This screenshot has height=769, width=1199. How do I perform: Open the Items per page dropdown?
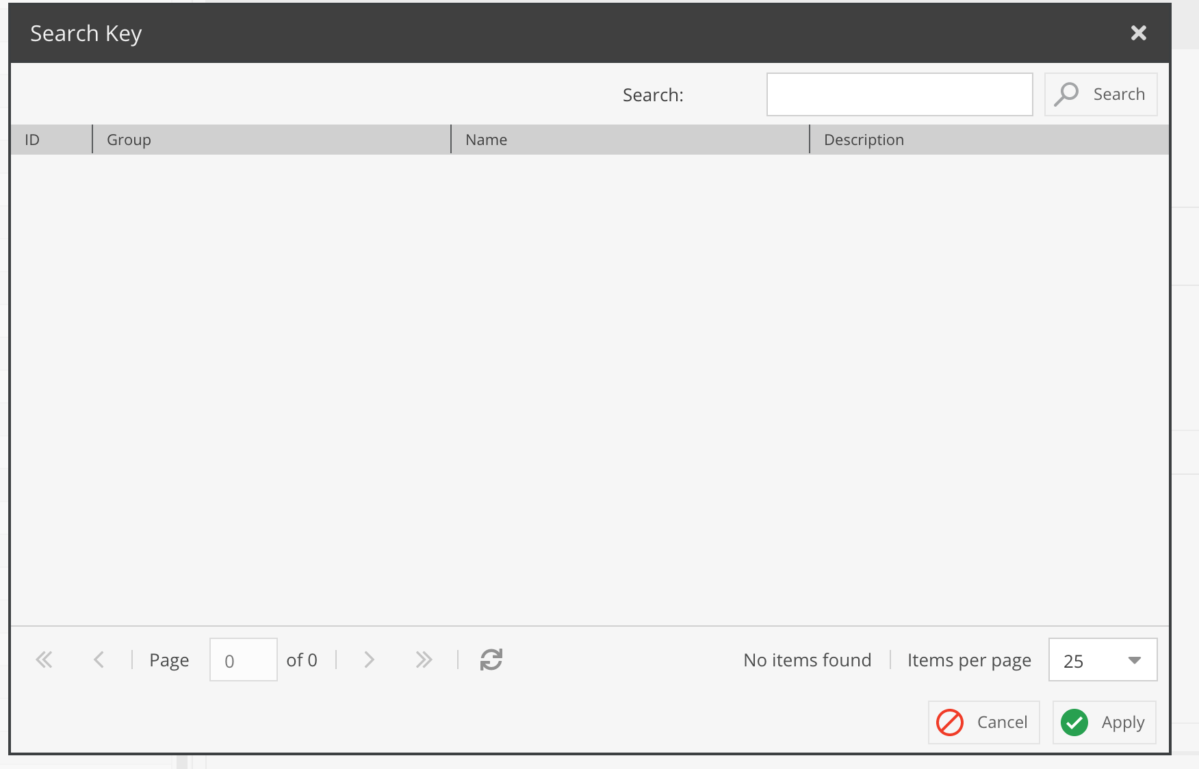click(x=1103, y=660)
